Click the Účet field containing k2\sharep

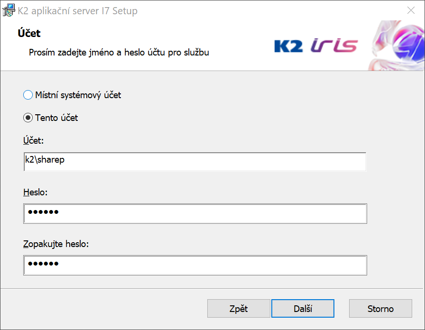click(194, 161)
